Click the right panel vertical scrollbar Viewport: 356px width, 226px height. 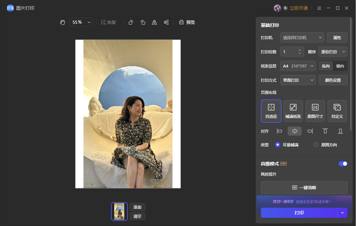[x=351, y=75]
